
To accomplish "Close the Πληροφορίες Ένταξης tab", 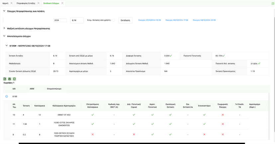I will 39,3.
